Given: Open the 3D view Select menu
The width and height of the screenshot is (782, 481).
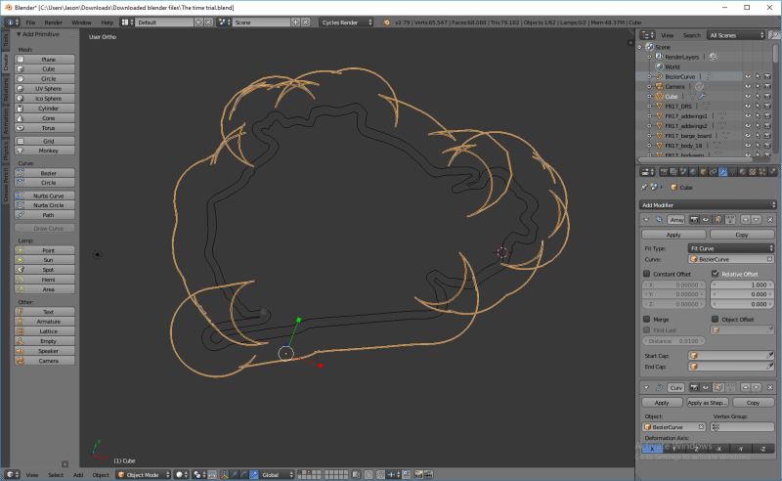Looking at the screenshot, I should [56, 475].
